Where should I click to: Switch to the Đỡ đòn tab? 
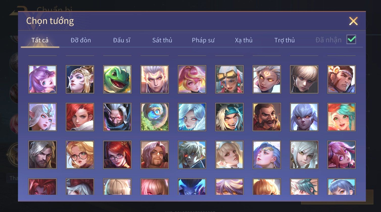point(81,40)
